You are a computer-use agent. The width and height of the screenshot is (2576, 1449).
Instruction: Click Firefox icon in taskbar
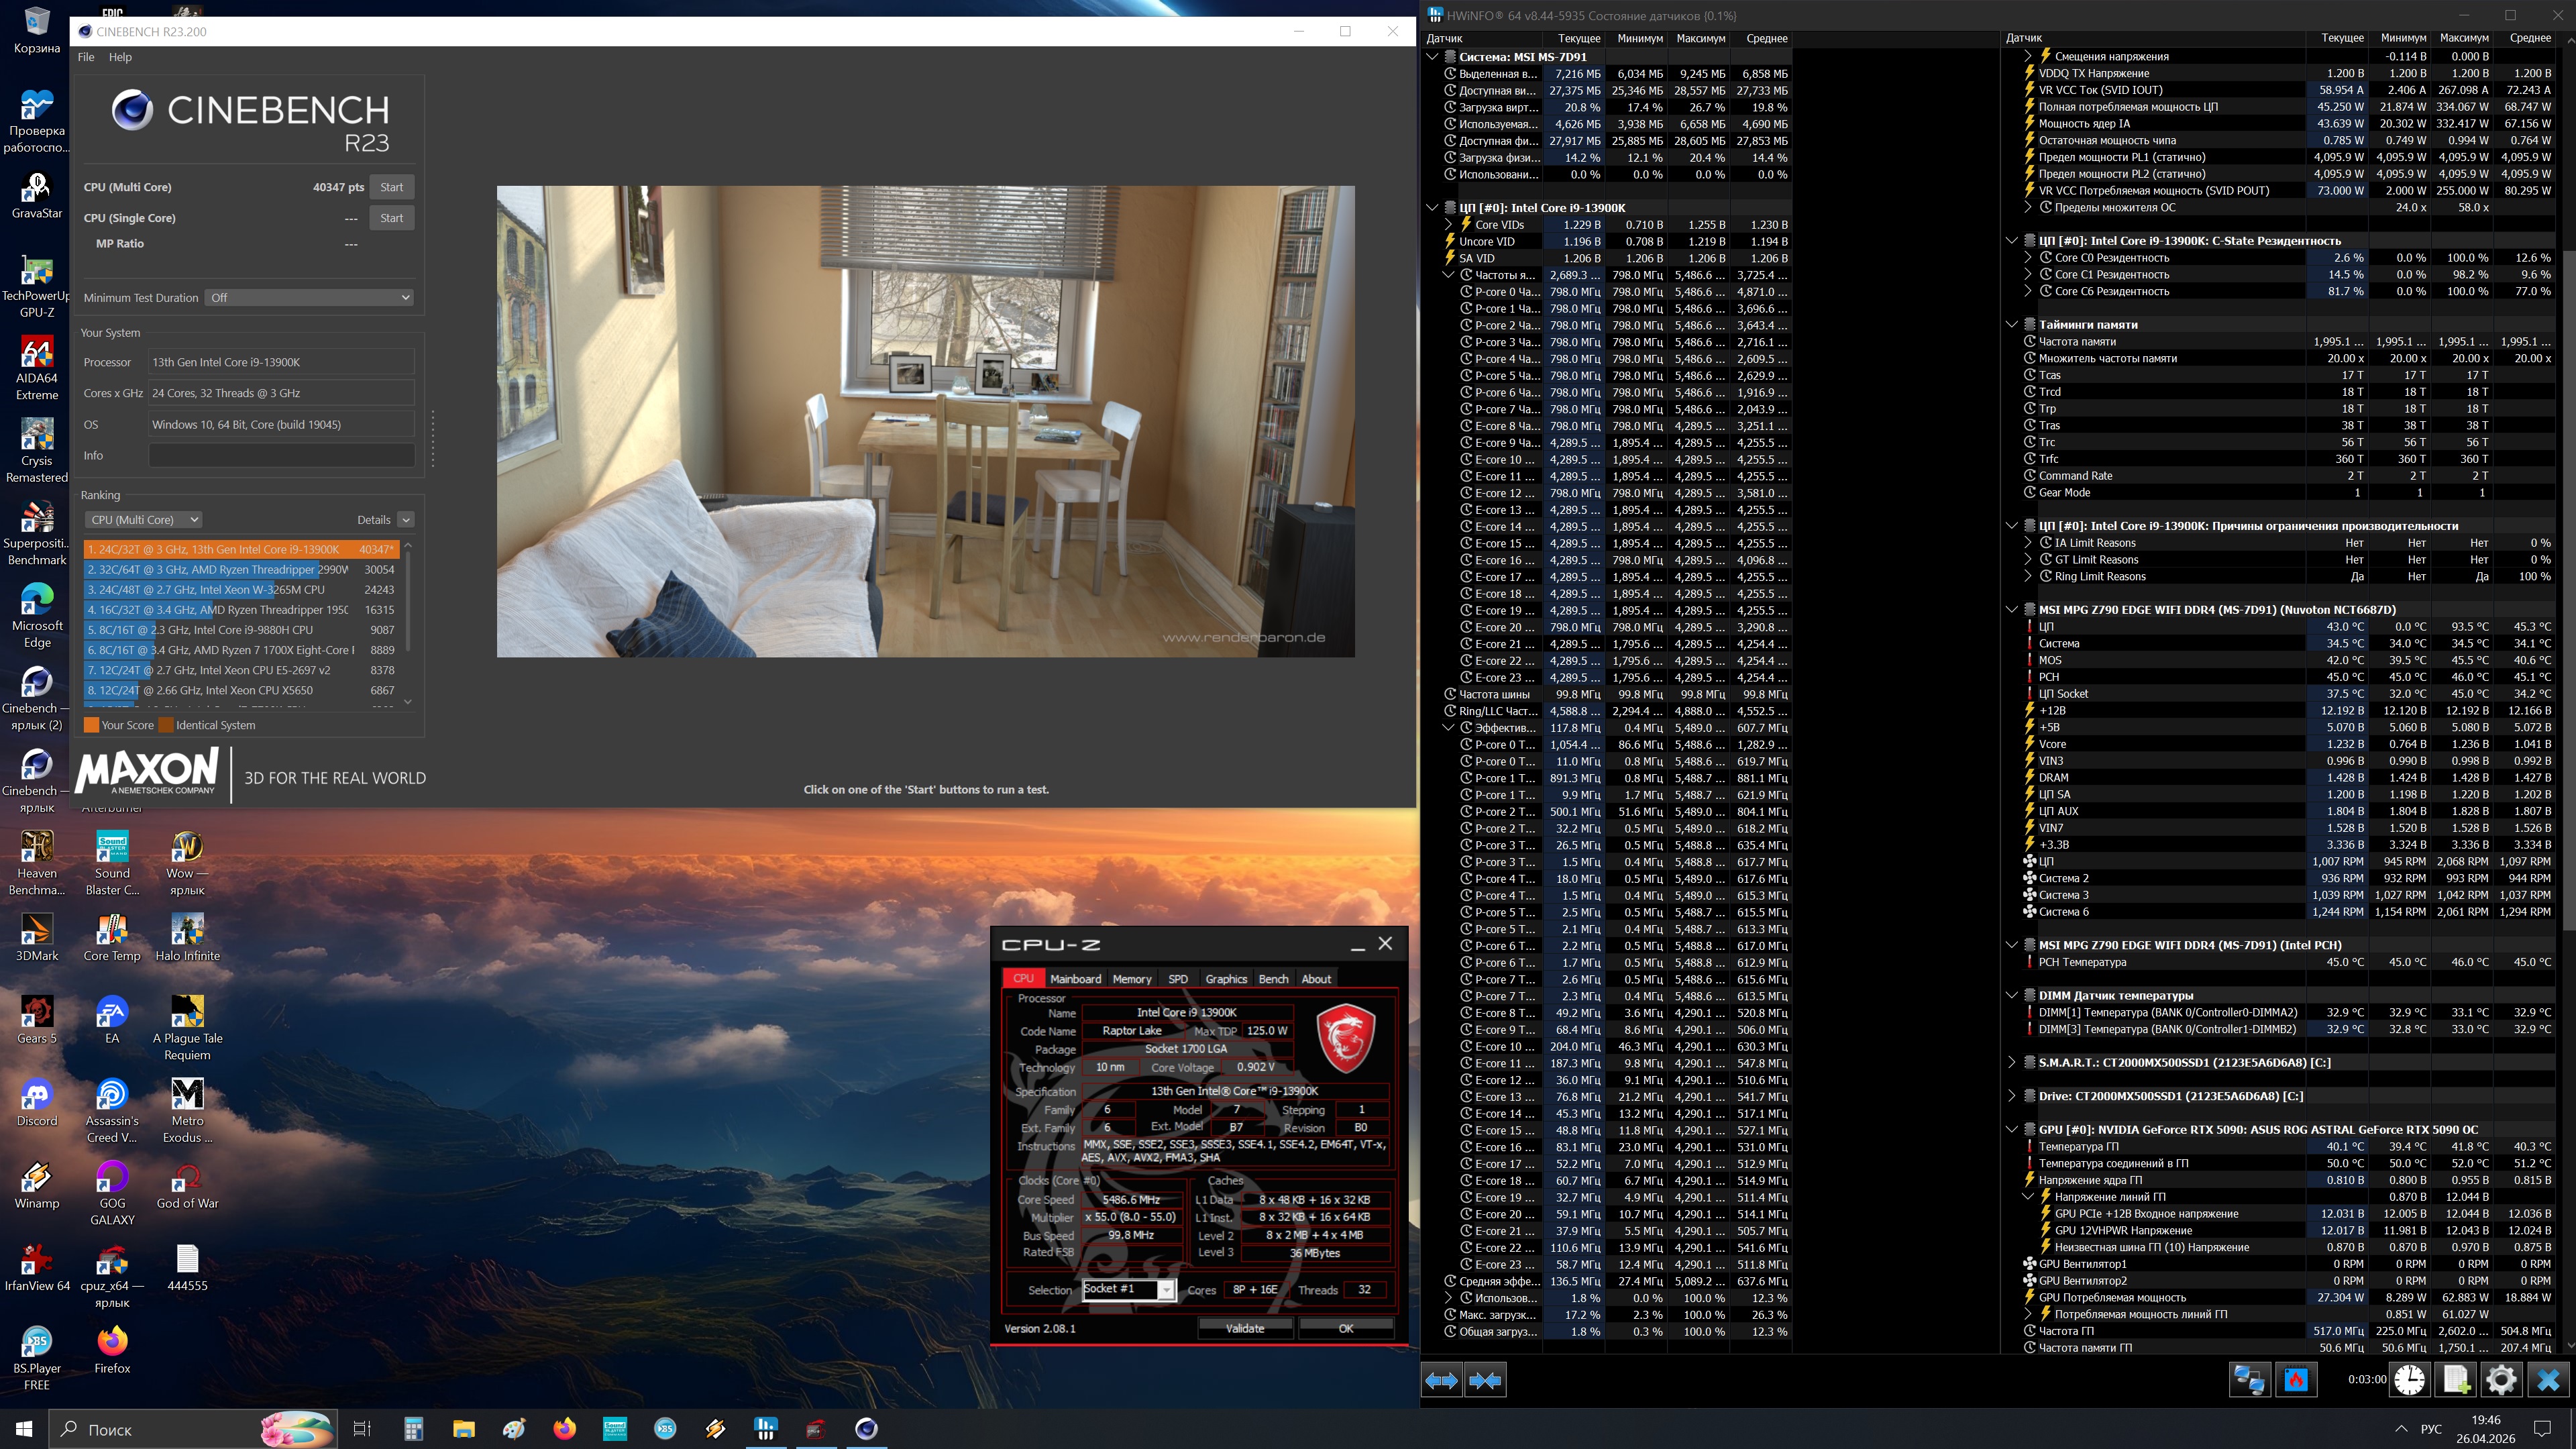(x=564, y=1428)
